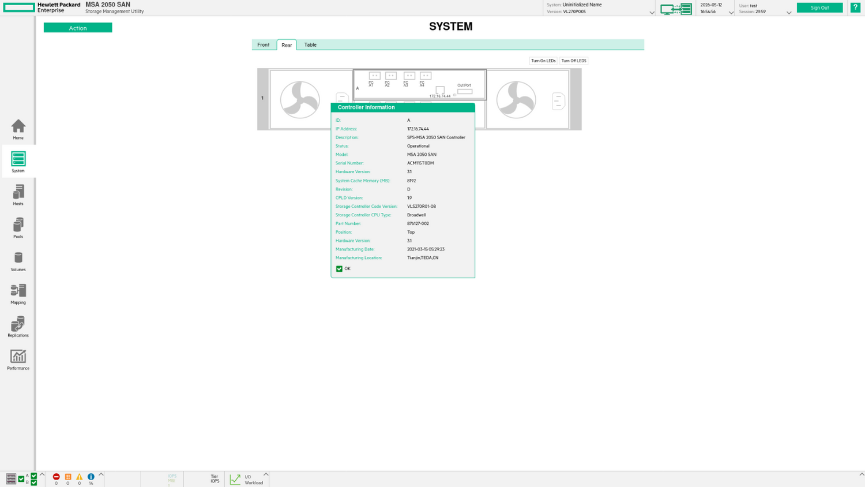Click the code version VLS270R01-08

422,206
